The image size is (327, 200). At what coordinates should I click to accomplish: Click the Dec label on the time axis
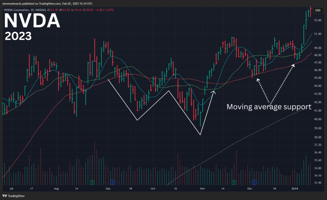(250, 189)
